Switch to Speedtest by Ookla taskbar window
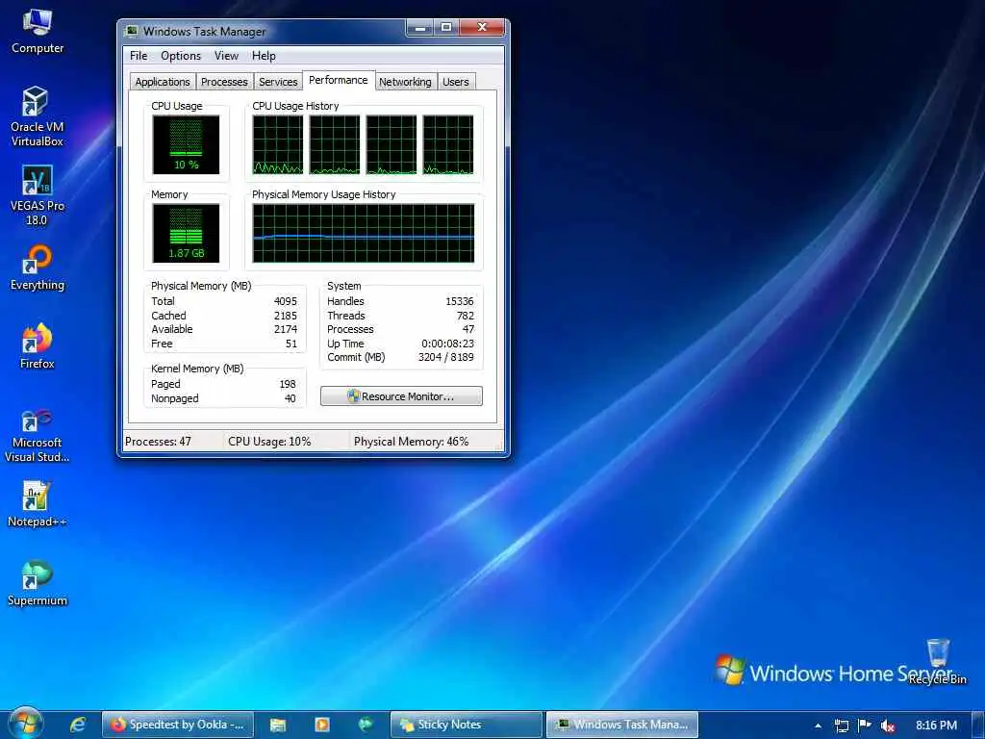The width and height of the screenshot is (985, 739). click(178, 725)
